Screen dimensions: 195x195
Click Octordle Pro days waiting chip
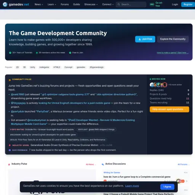(x=42, y=129)
